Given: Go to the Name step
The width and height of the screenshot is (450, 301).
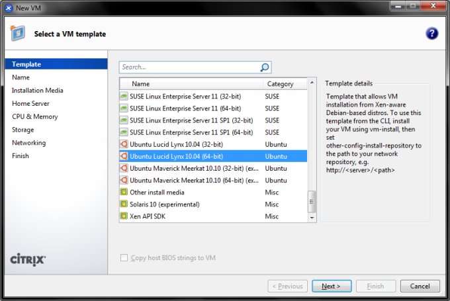Looking at the screenshot, I should [21, 77].
